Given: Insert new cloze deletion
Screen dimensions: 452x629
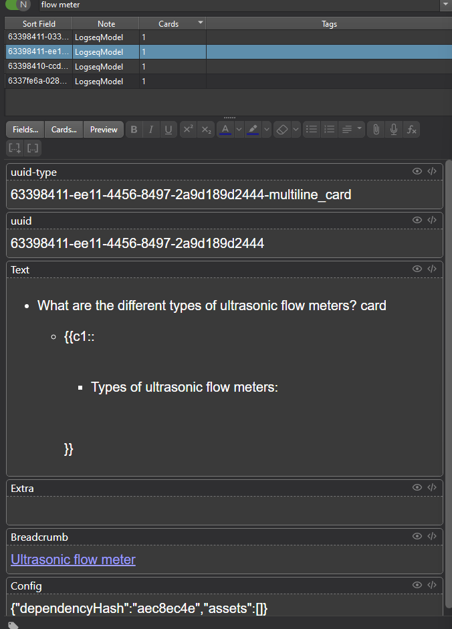Looking at the screenshot, I should (x=15, y=148).
